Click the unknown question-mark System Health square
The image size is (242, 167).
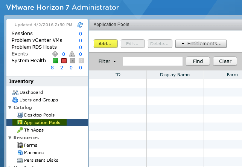point(81,61)
